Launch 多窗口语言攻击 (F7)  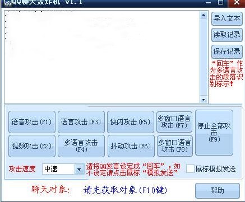coord(174,122)
